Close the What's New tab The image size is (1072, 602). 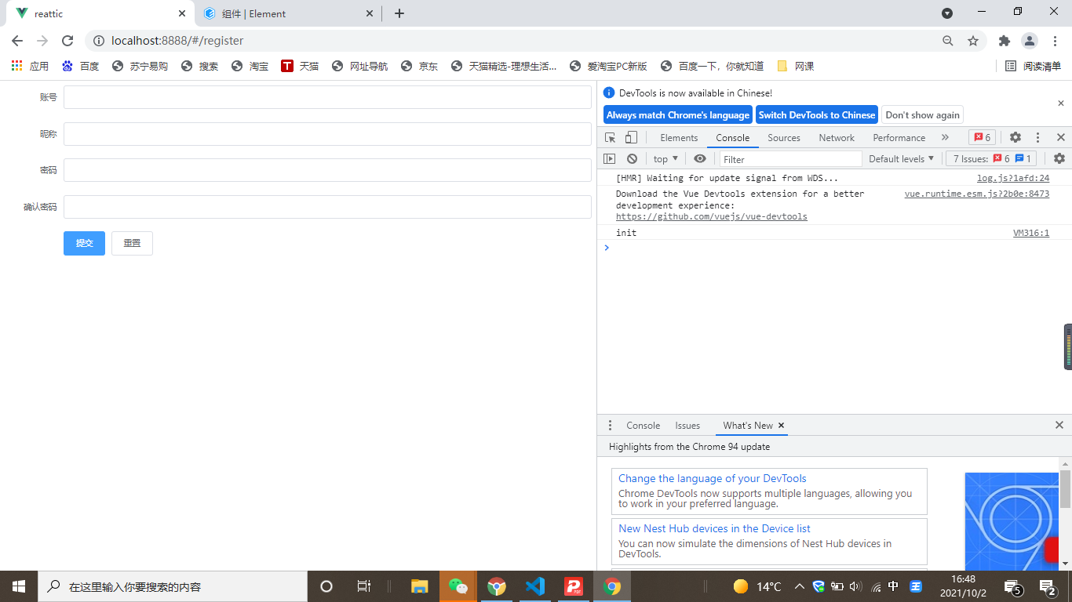coord(781,426)
